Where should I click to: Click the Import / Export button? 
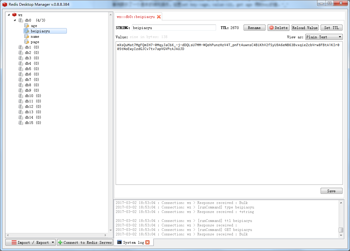[x=31, y=242]
